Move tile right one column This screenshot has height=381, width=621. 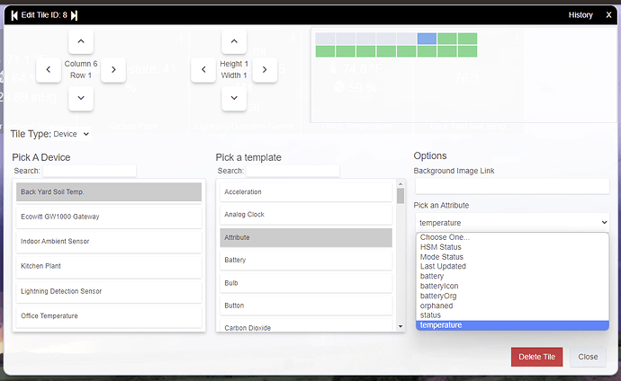click(112, 69)
